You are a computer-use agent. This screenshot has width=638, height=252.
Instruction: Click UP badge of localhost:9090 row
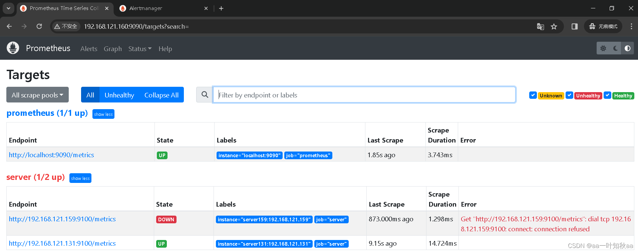tap(162, 155)
